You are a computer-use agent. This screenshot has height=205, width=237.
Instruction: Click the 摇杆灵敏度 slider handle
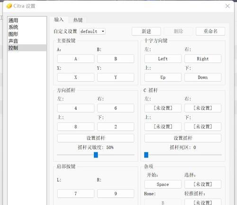tap(96, 155)
